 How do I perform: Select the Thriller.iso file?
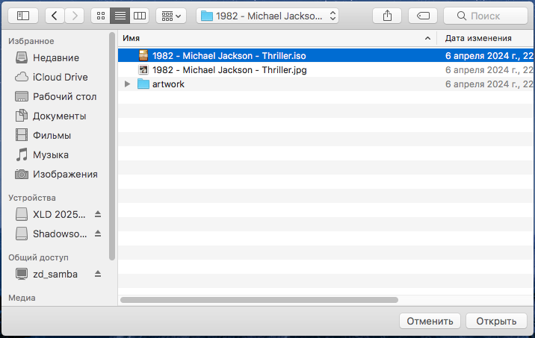[x=327, y=55]
